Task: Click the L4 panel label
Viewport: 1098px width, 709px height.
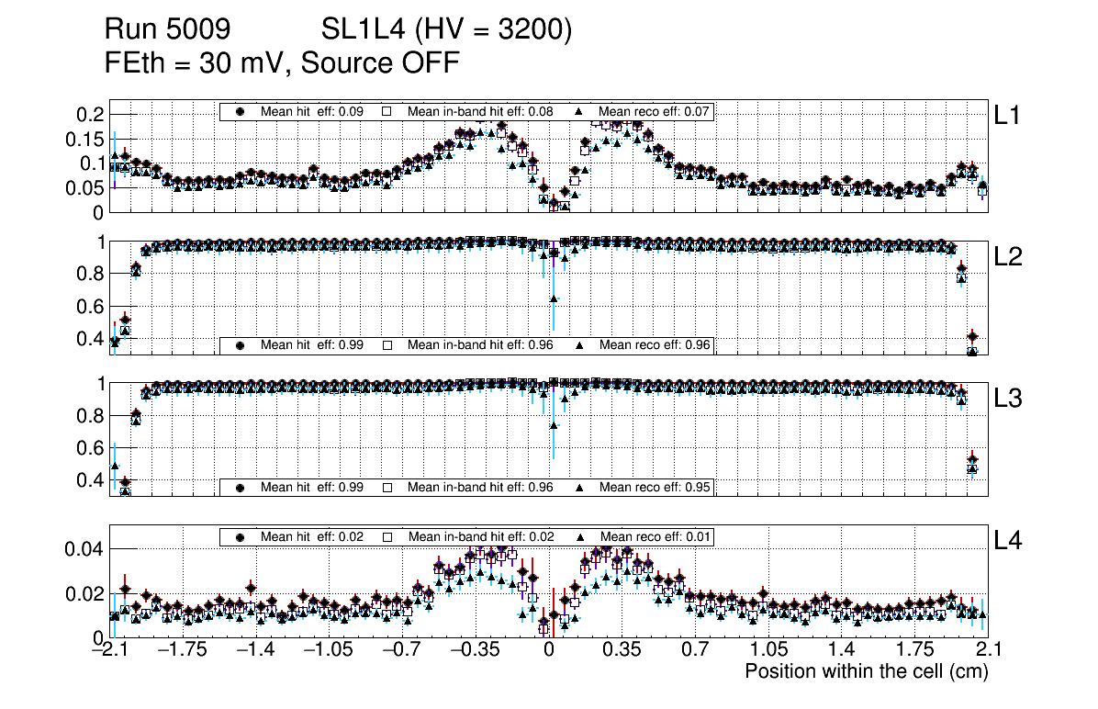Action: click(1008, 541)
